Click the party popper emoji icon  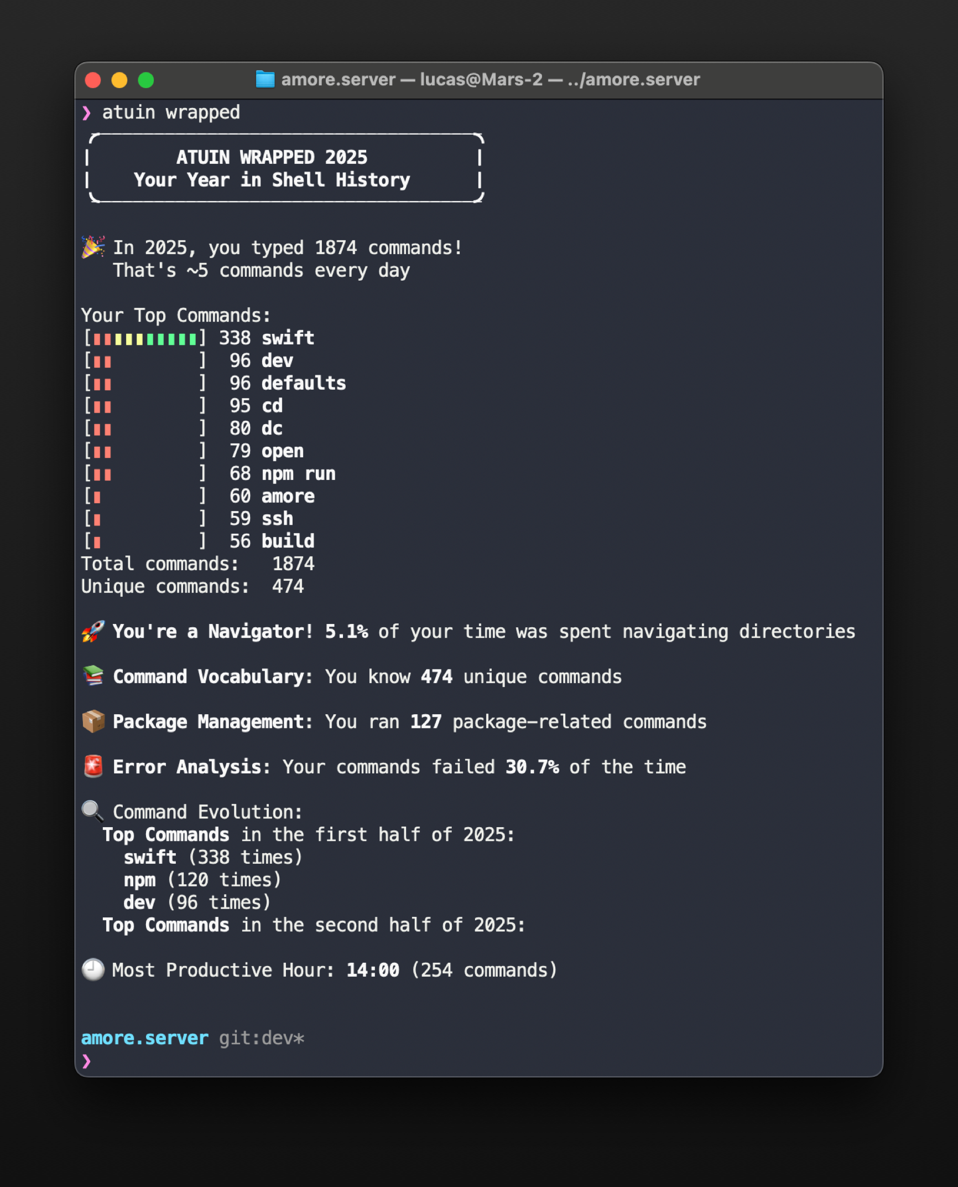(93, 247)
